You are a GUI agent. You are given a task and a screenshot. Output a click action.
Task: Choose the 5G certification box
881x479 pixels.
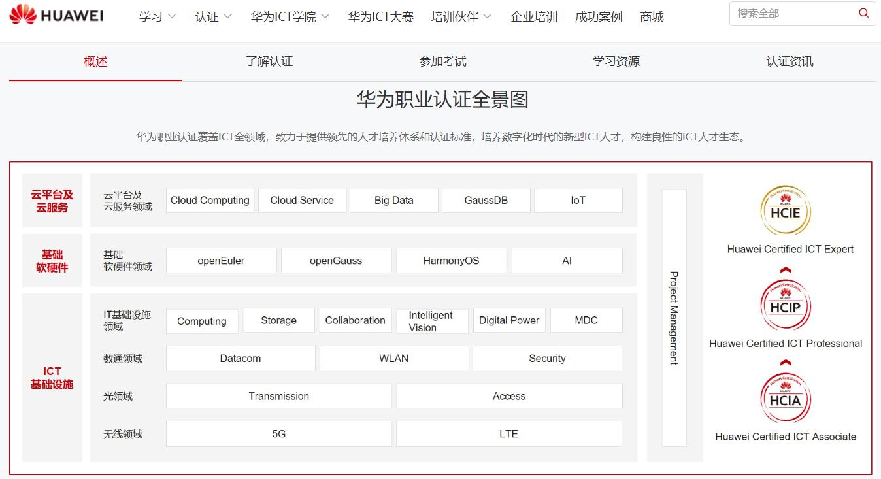pos(279,434)
